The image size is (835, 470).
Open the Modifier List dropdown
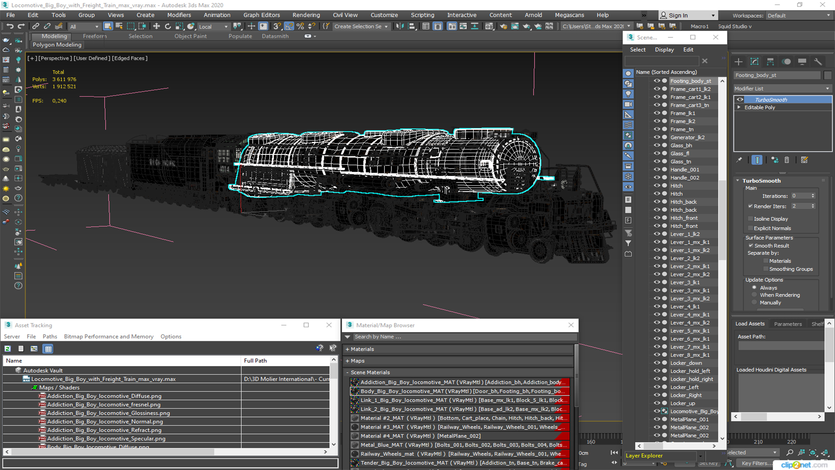[782, 88]
